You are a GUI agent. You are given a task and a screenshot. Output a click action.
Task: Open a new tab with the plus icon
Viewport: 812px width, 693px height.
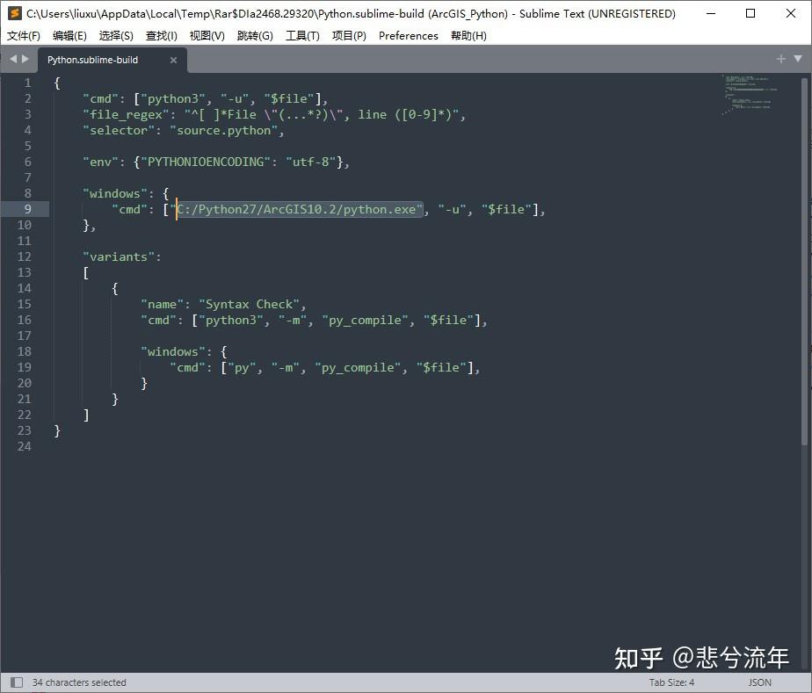(780, 59)
